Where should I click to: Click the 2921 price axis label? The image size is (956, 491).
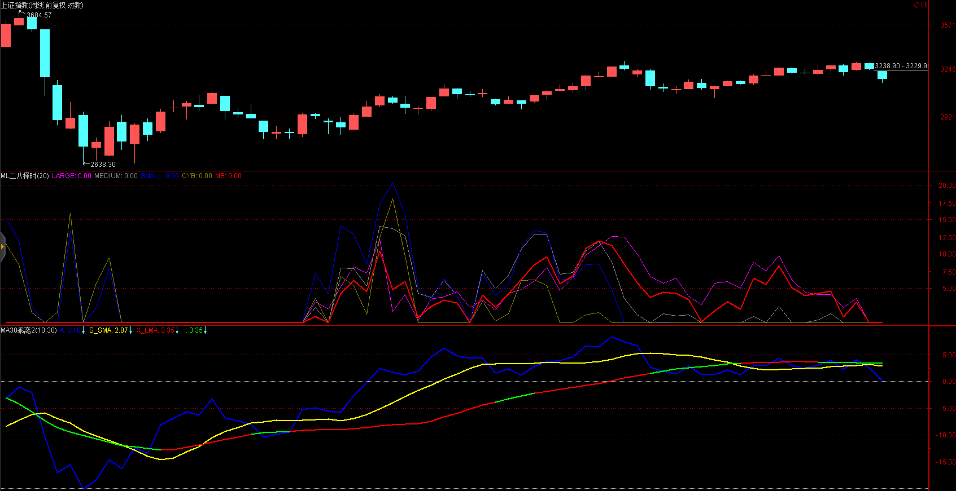pos(948,117)
